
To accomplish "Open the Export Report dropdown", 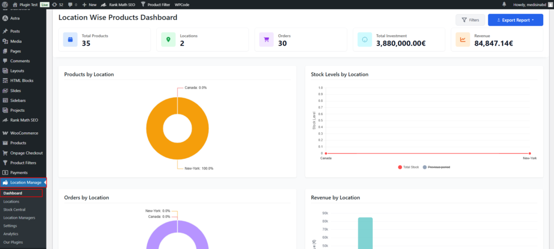I will click(515, 20).
